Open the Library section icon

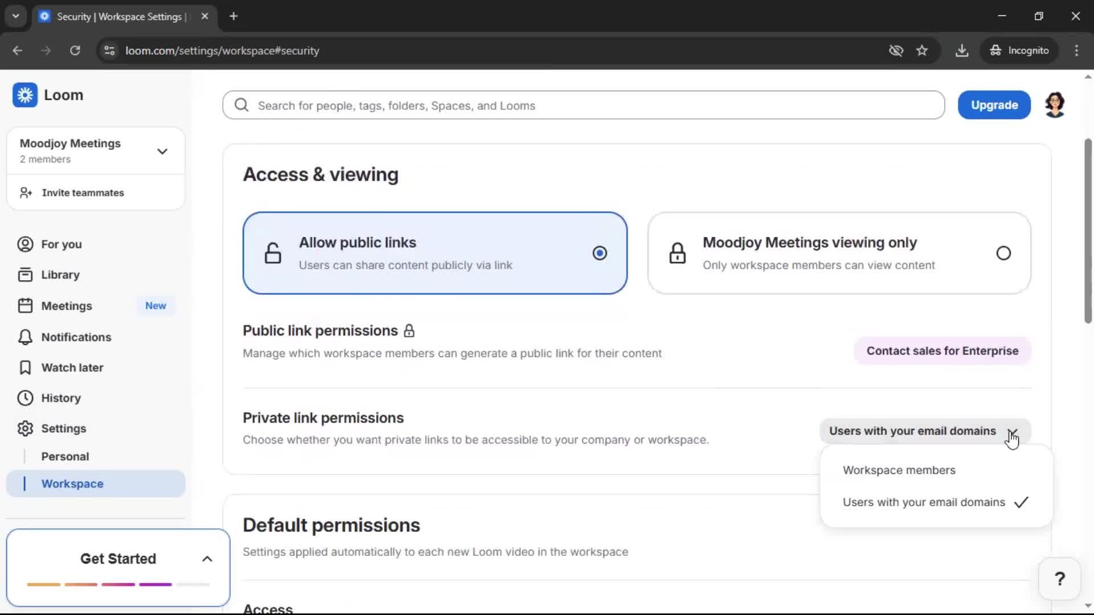click(25, 274)
